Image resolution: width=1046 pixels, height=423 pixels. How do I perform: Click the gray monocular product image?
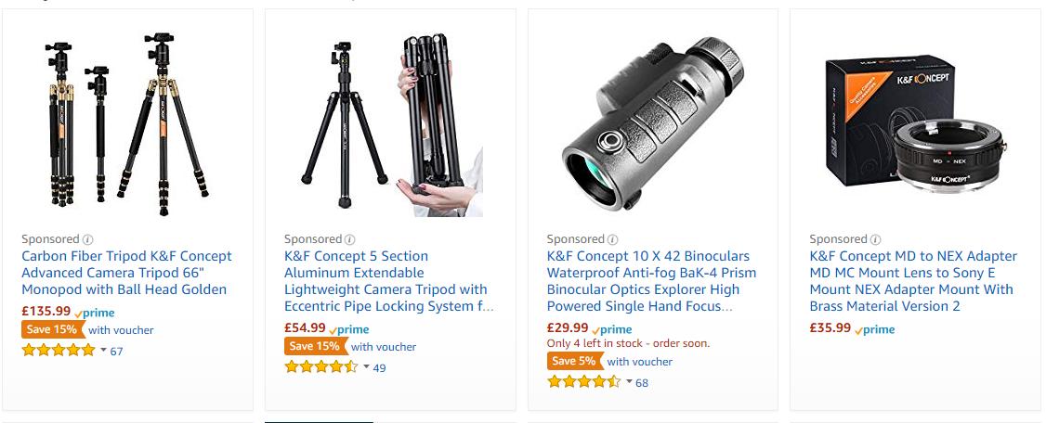pos(652,124)
